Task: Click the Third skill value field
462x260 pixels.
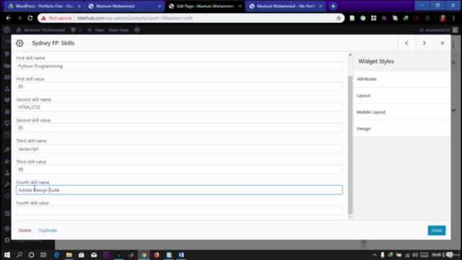Action: (x=179, y=170)
